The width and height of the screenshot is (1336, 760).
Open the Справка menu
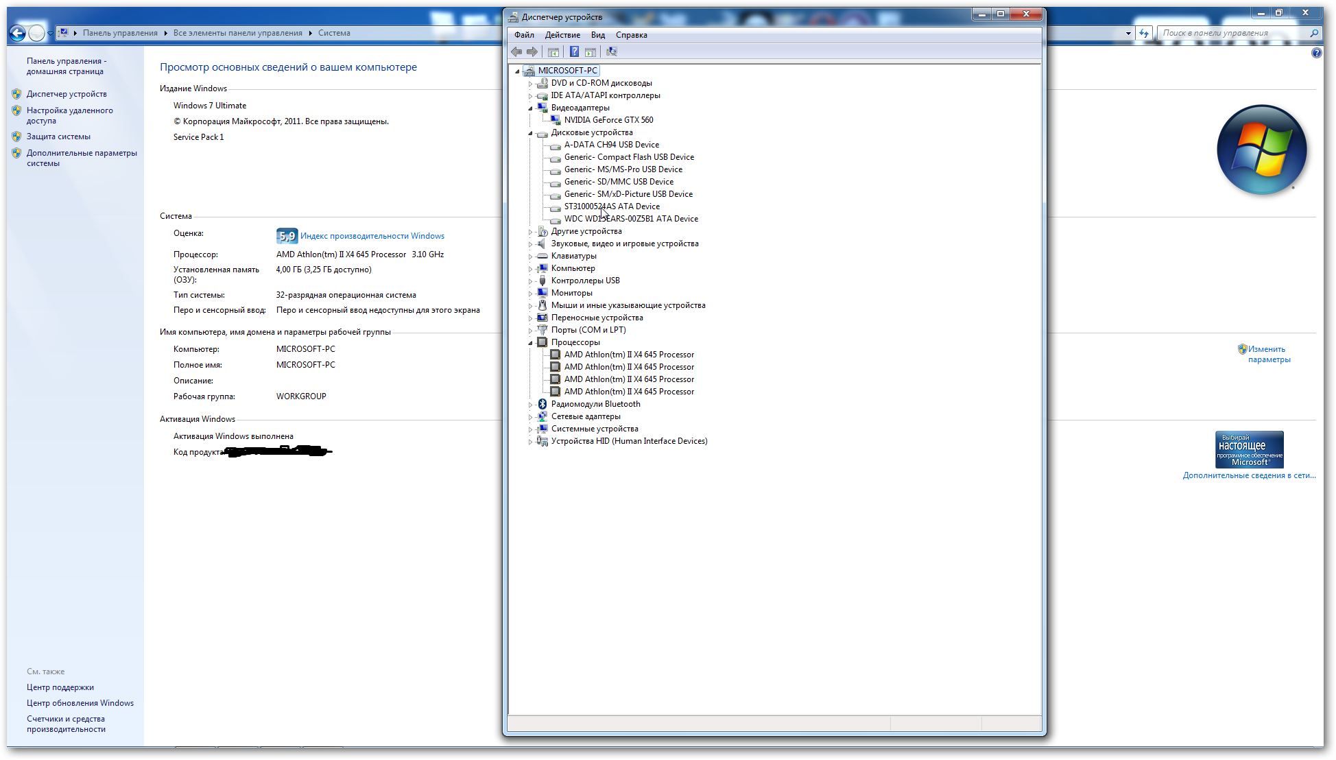click(x=632, y=35)
